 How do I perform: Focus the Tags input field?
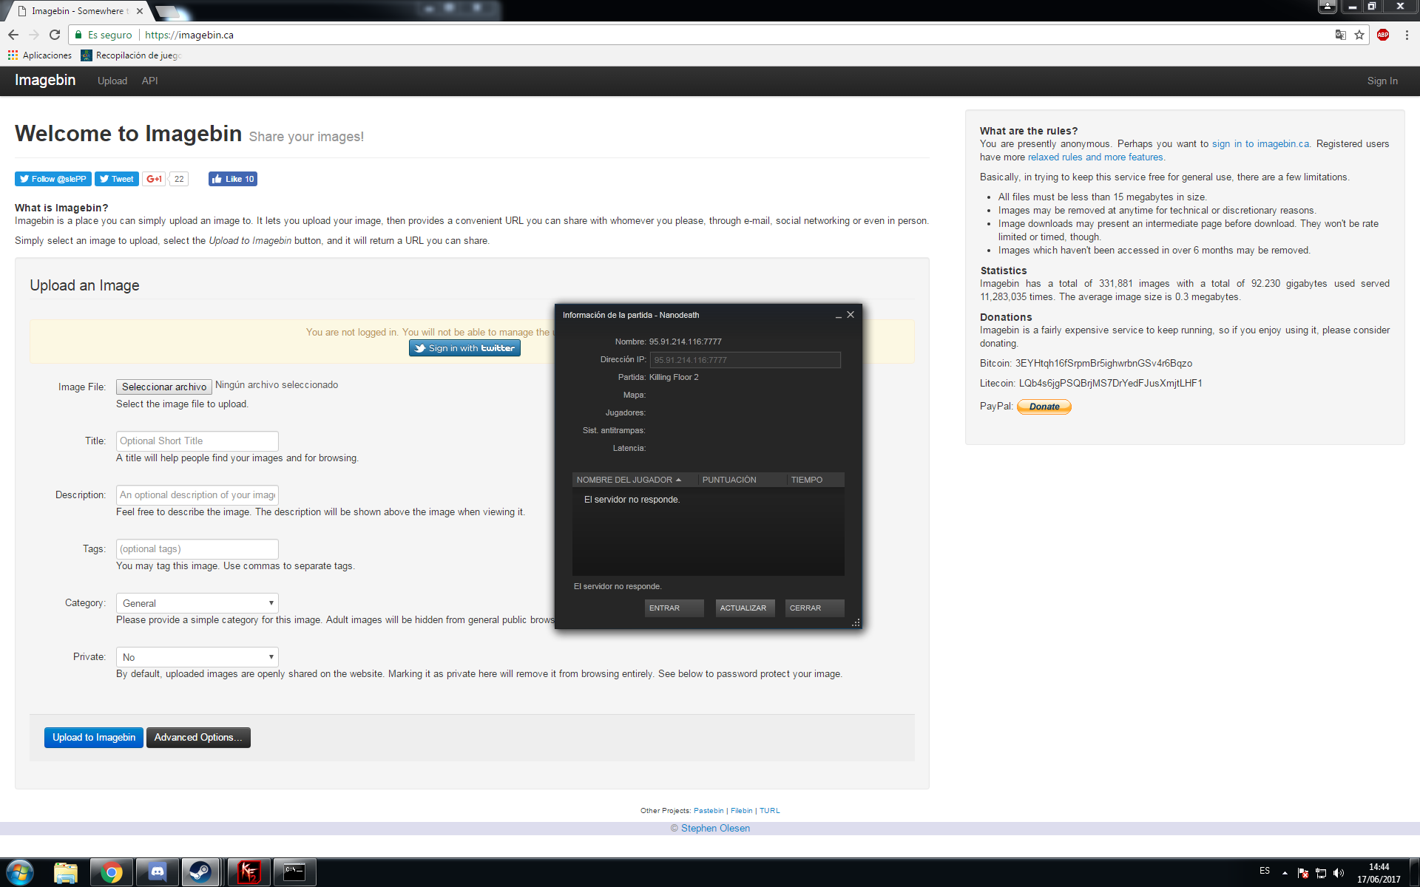197,549
